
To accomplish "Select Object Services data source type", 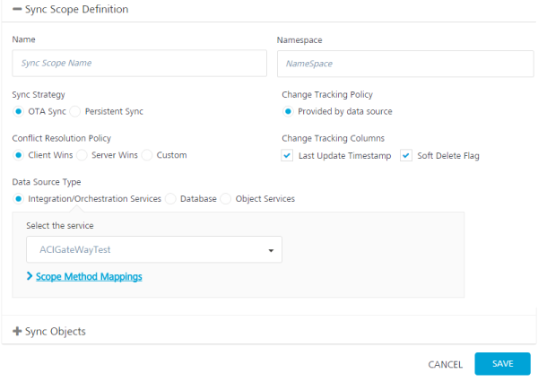I will pos(226,198).
